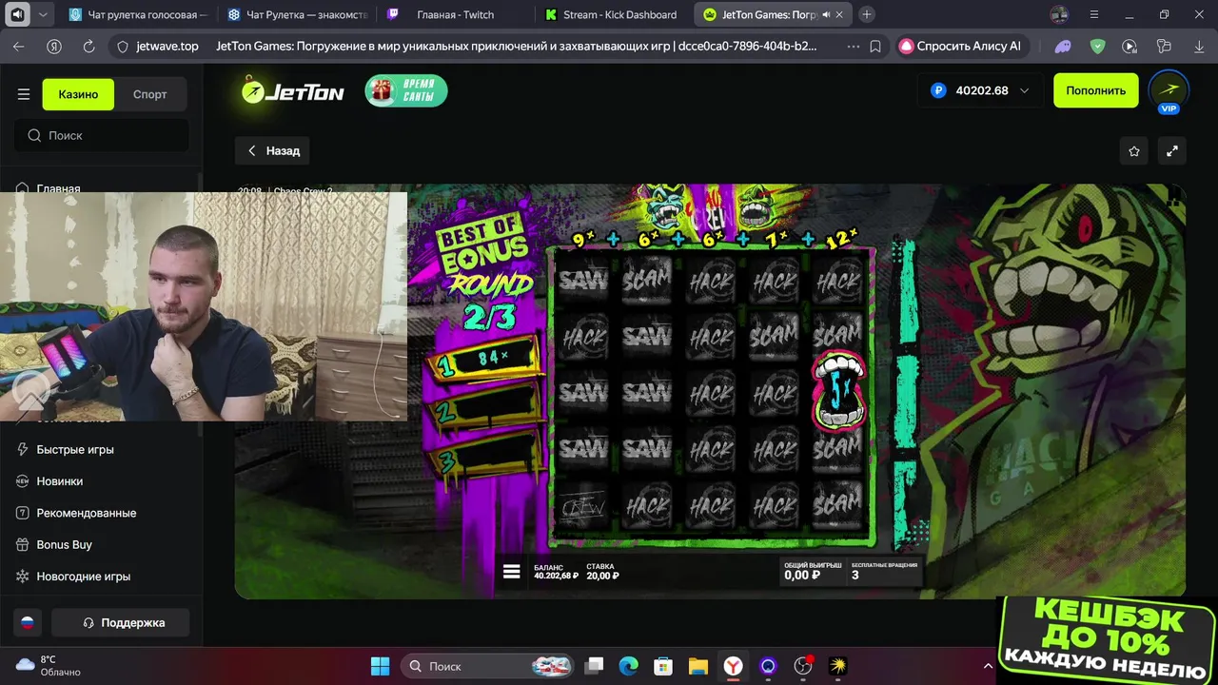Open OBS Studio from taskbar
The height and width of the screenshot is (685, 1218).
pos(803,667)
